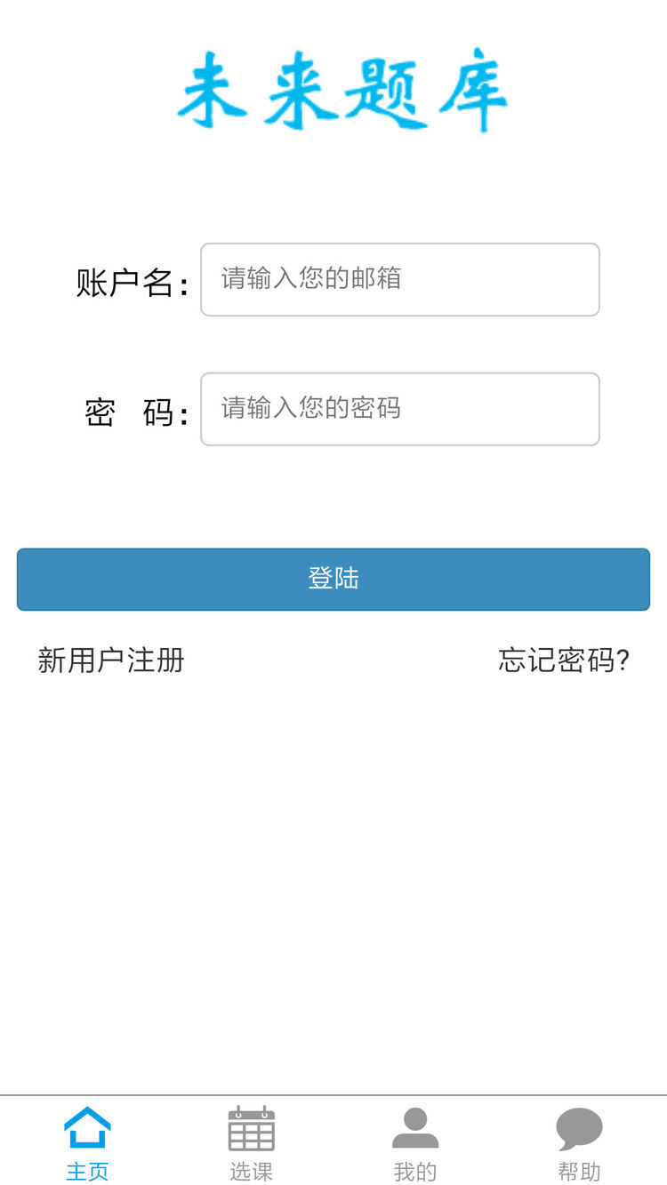The width and height of the screenshot is (667, 1185).
Task: Open help via speech bubble icon
Action: coord(579,1128)
